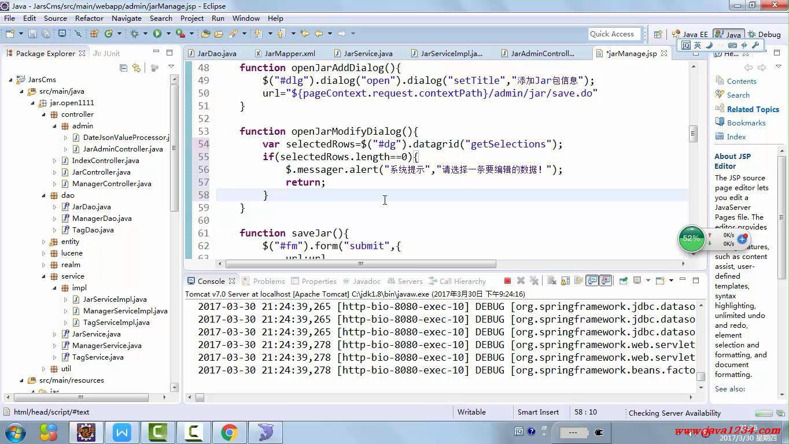
Task: Switch to the Problems tab
Action: pyautogui.click(x=263, y=281)
